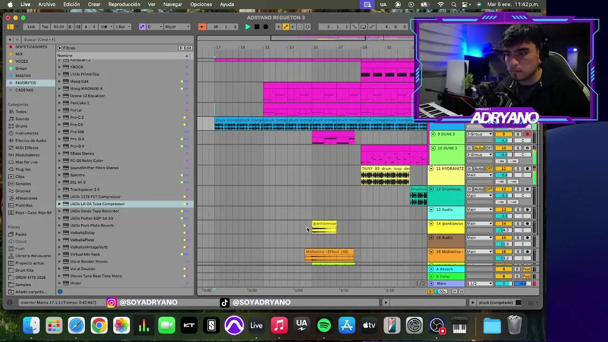Toggle the Punch-Out switch

click(x=372, y=27)
